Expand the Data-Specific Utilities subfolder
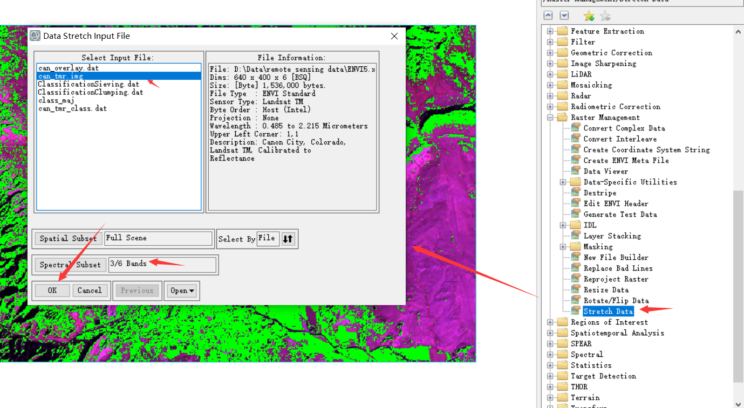This screenshot has width=744, height=408. click(x=563, y=182)
